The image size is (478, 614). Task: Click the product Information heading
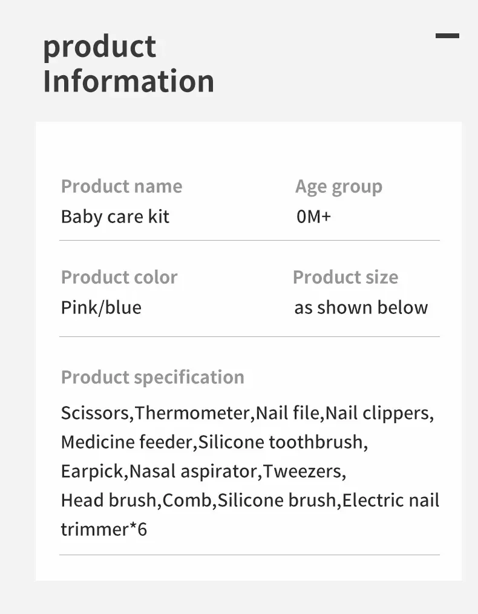pos(128,64)
